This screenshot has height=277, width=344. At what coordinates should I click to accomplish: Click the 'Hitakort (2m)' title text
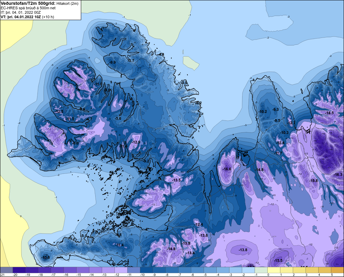67,3
